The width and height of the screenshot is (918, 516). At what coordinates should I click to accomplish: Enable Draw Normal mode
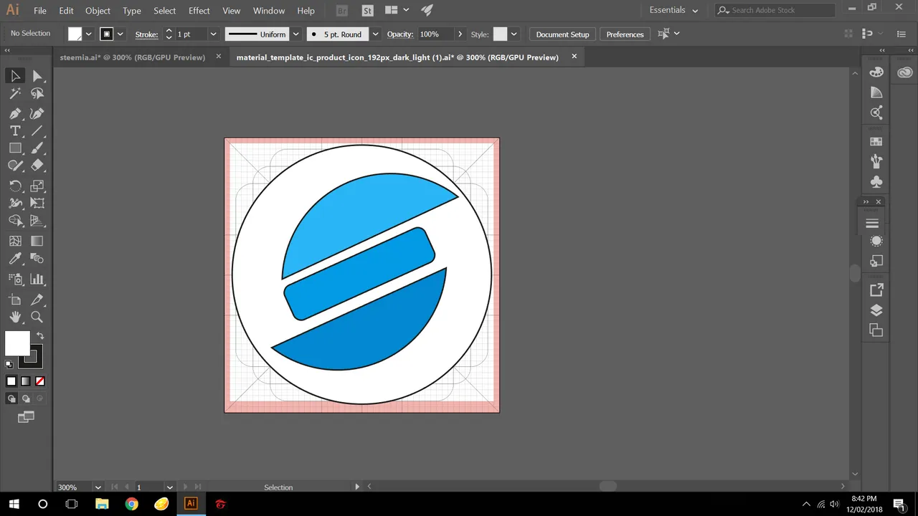point(11,398)
